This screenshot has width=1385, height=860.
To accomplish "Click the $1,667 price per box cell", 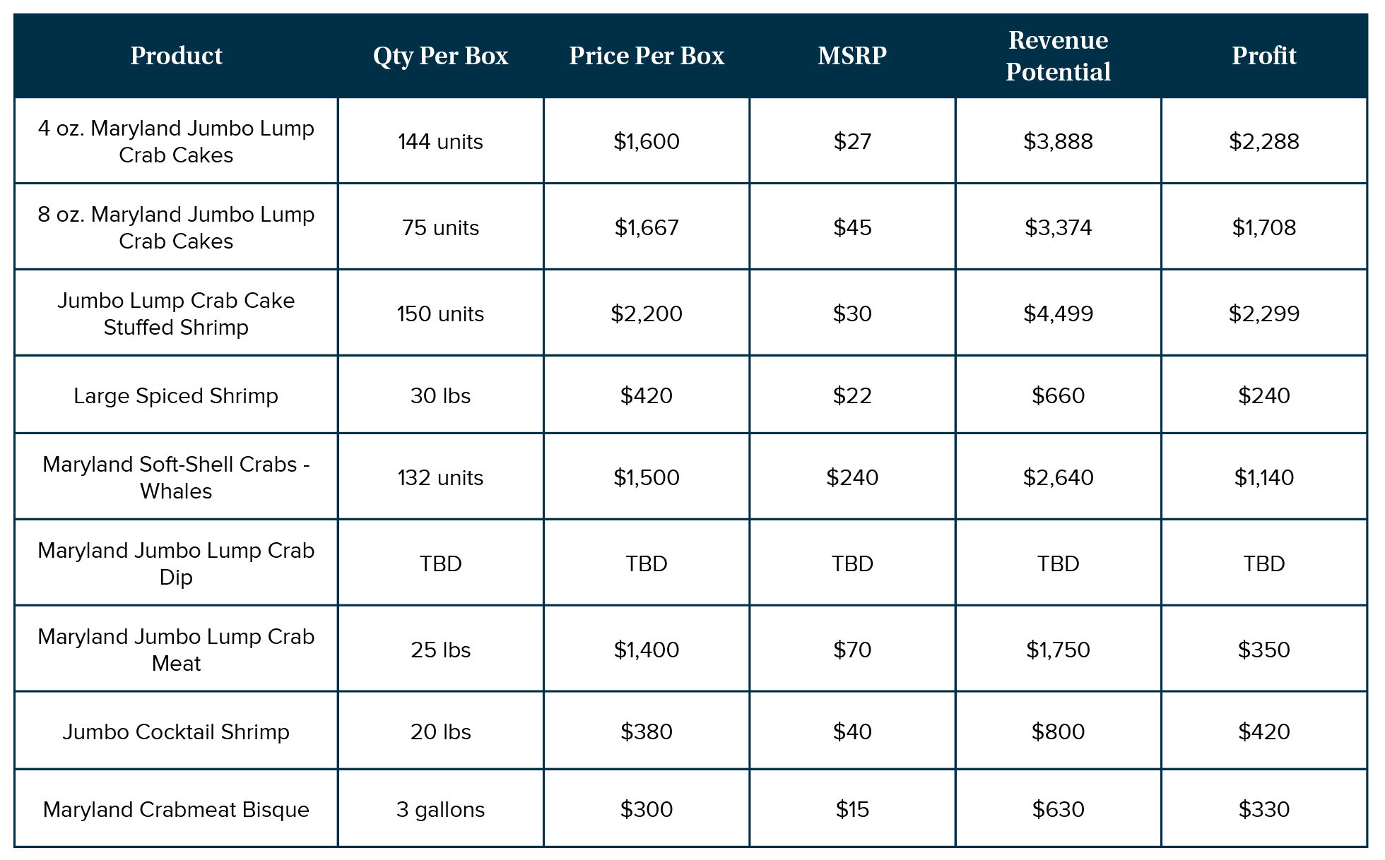I will point(647,227).
